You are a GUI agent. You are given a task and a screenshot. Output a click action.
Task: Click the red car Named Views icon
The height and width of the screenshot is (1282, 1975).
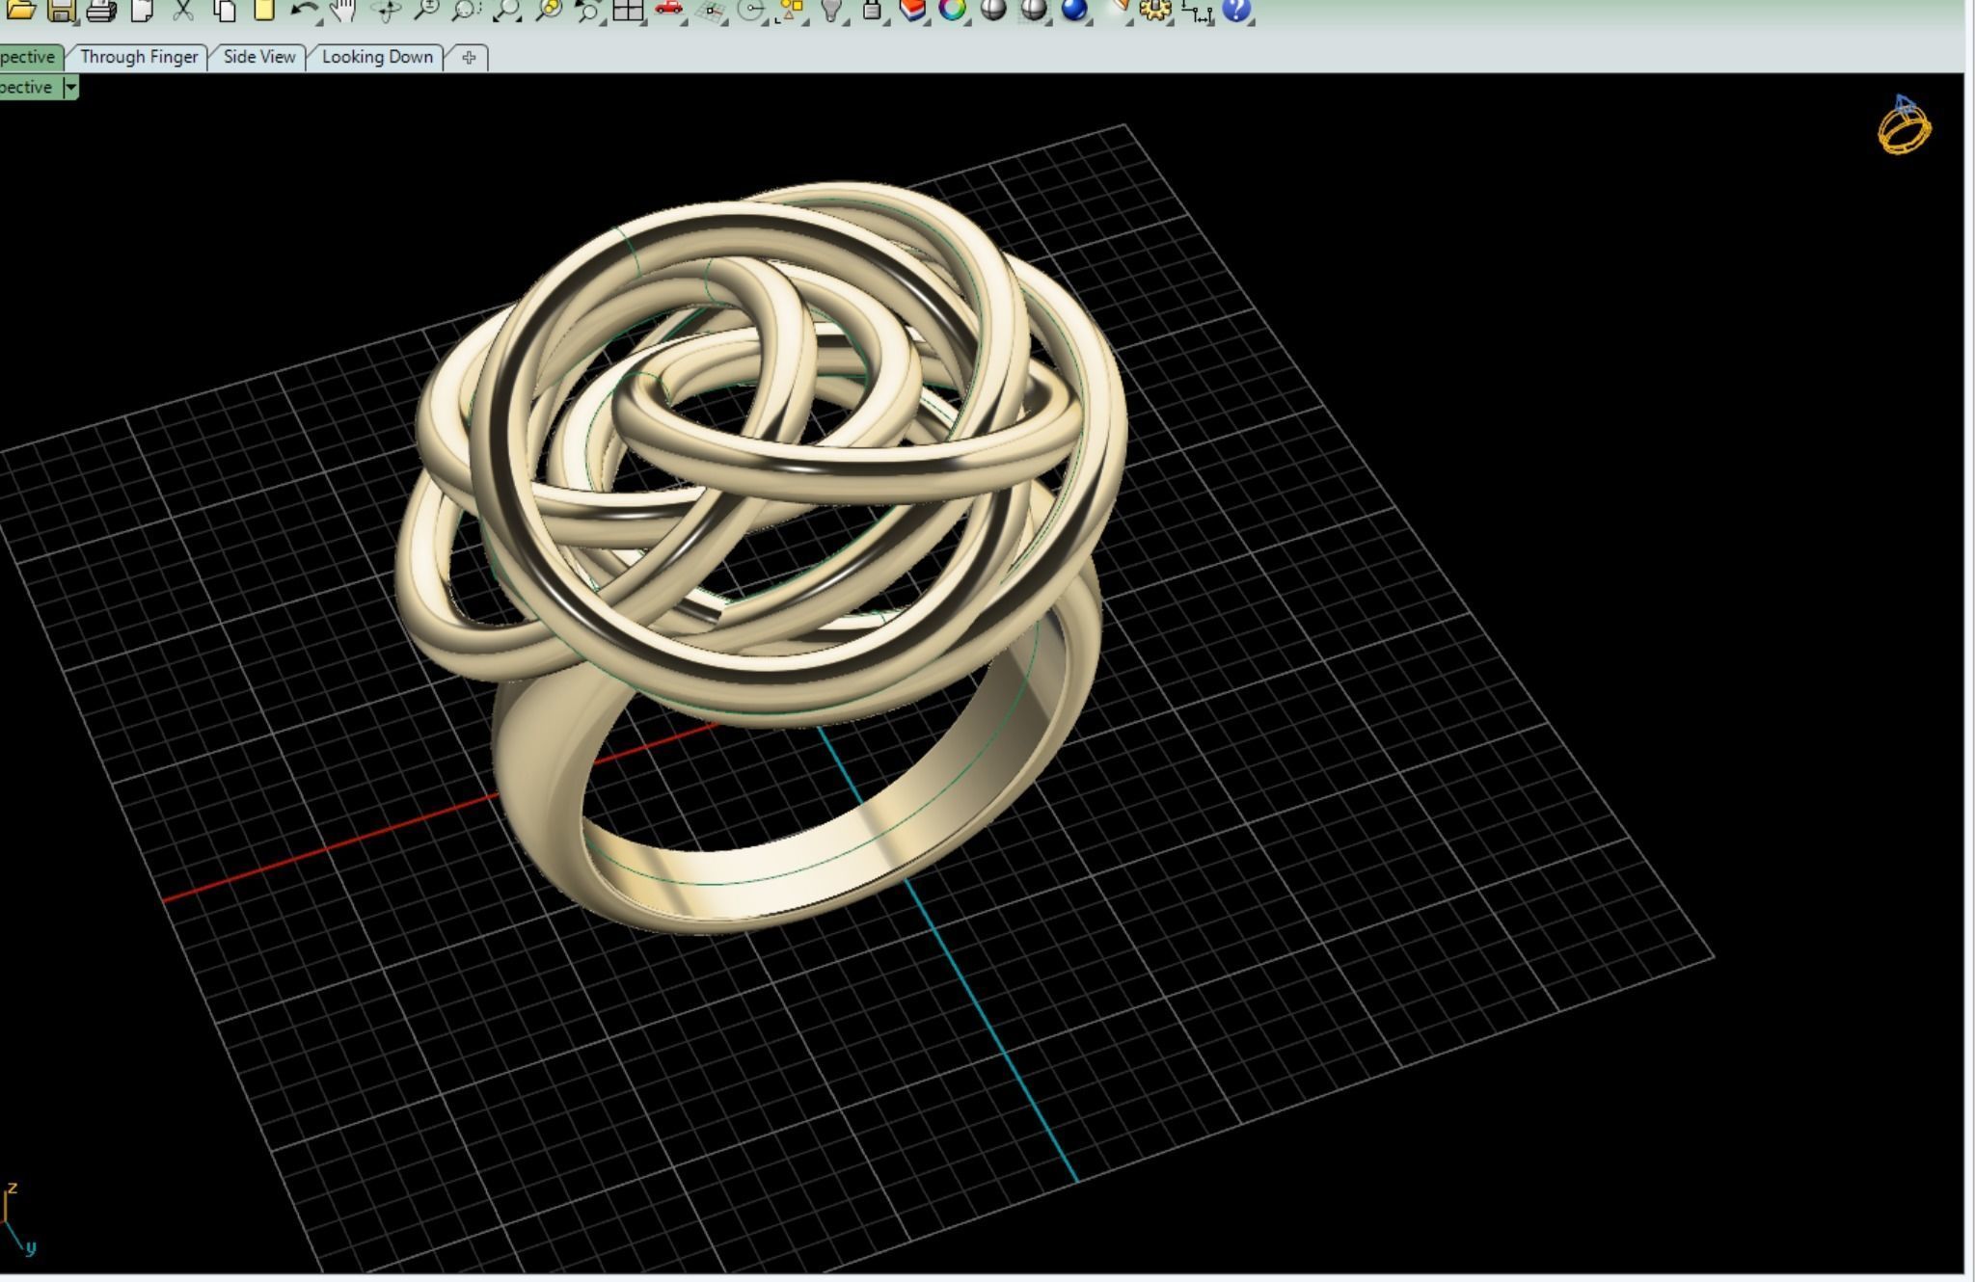(x=669, y=10)
